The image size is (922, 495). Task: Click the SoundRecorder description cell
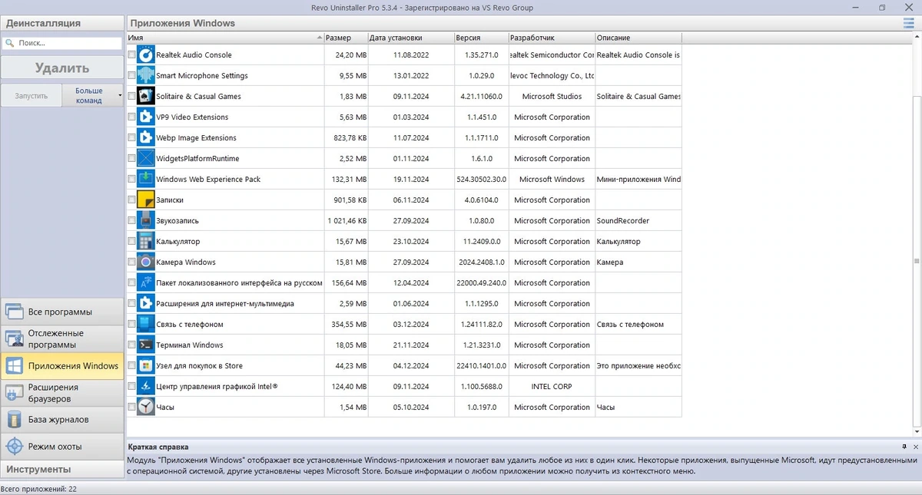(x=638, y=221)
